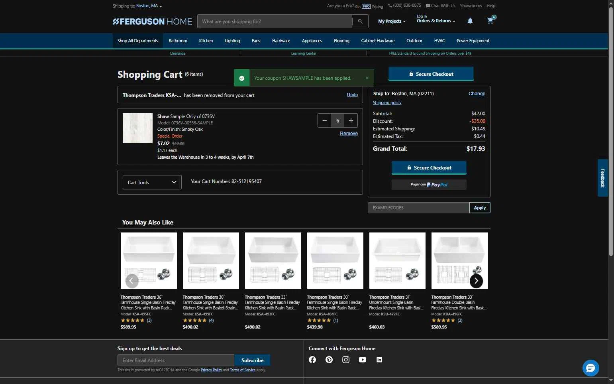Click the Enter Email Address field
This screenshot has width=614, height=384.
tap(176, 360)
